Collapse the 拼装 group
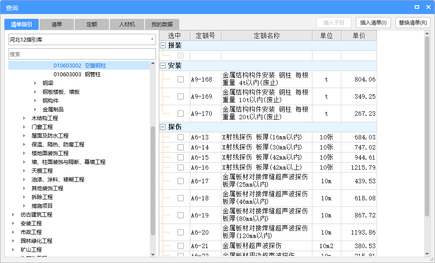Image resolution: width=435 pixels, height=263 pixels. coord(163,46)
